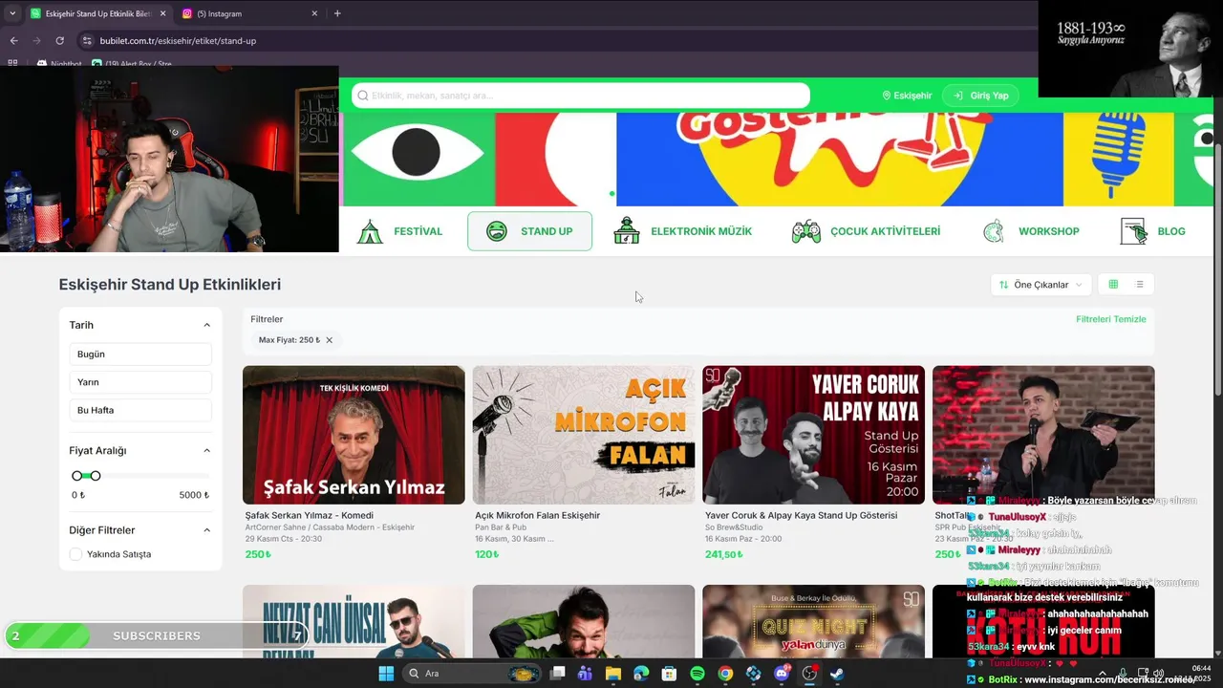Click the page vertical scrollbar

(1217, 268)
